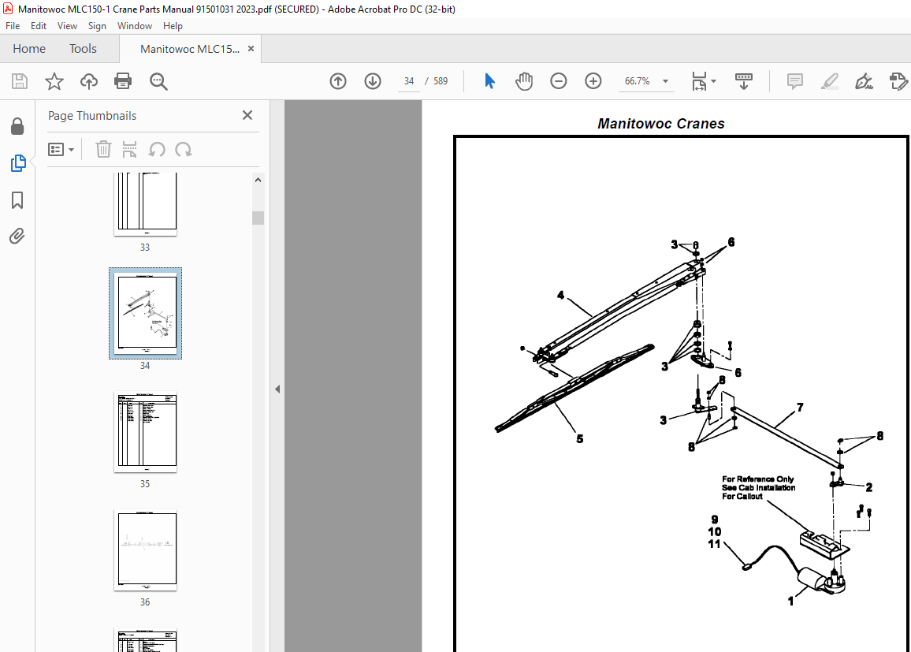911x652 pixels.
Task: Click the scrolling mode toolbar icon
Action: click(744, 81)
